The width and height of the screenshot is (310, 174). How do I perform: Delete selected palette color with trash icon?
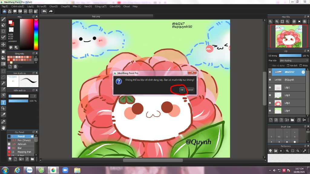(x=15, y=66)
